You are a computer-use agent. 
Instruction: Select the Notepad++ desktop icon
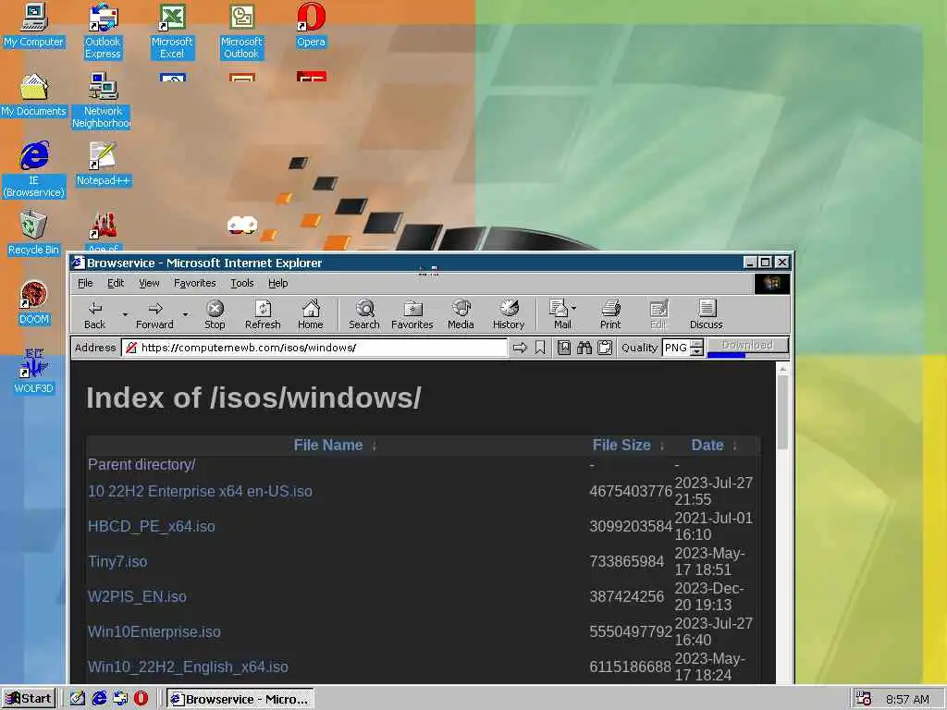pos(104,164)
